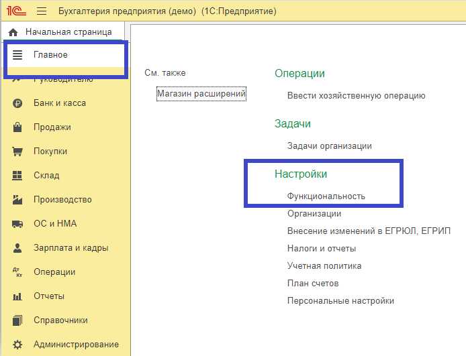This screenshot has width=466, height=356.
Task: Click the person icon for Зарплата и кадры
Action: [17, 247]
